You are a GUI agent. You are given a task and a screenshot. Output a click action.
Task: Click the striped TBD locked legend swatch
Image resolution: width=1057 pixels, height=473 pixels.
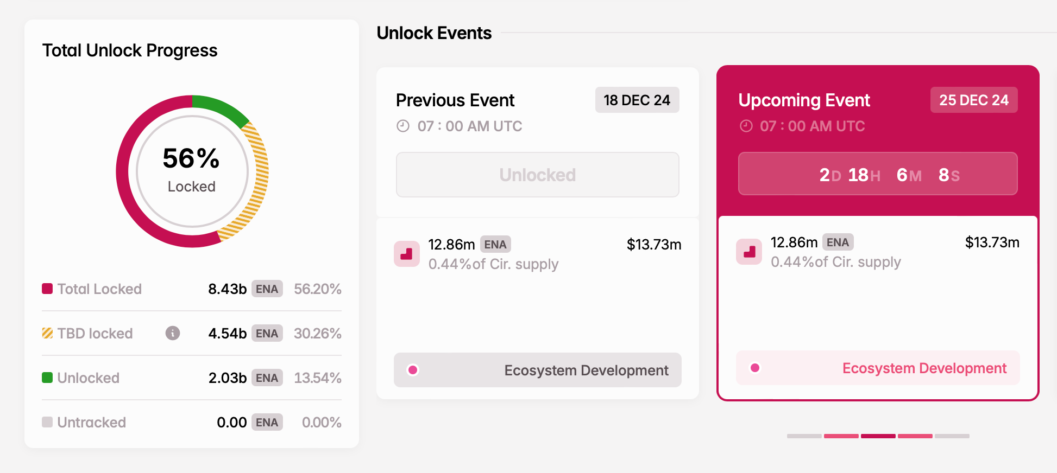click(x=48, y=333)
